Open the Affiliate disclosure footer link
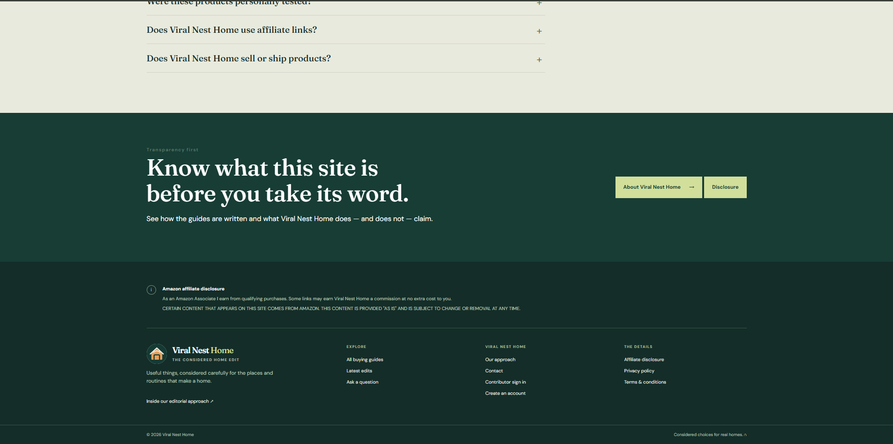Screen dimensions: 893x444 [644, 360]
